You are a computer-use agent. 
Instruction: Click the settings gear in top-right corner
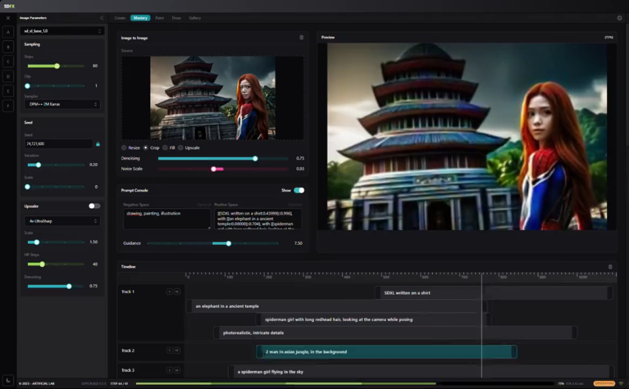[619, 18]
